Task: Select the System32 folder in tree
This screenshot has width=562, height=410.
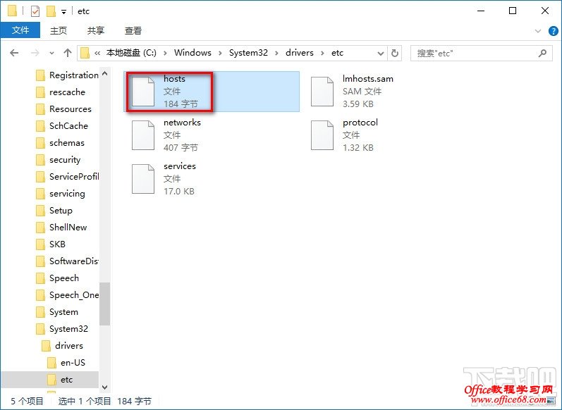Action: (x=62, y=329)
